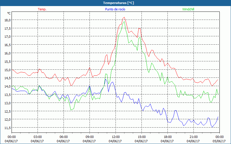Click the '14,0' y-axis value
Viewport: 231px width, 144px height.
pyautogui.click(x=8, y=86)
